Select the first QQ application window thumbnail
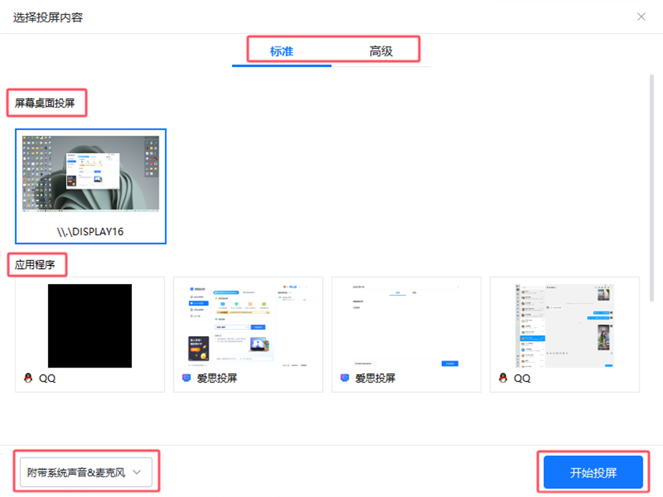 click(89, 326)
